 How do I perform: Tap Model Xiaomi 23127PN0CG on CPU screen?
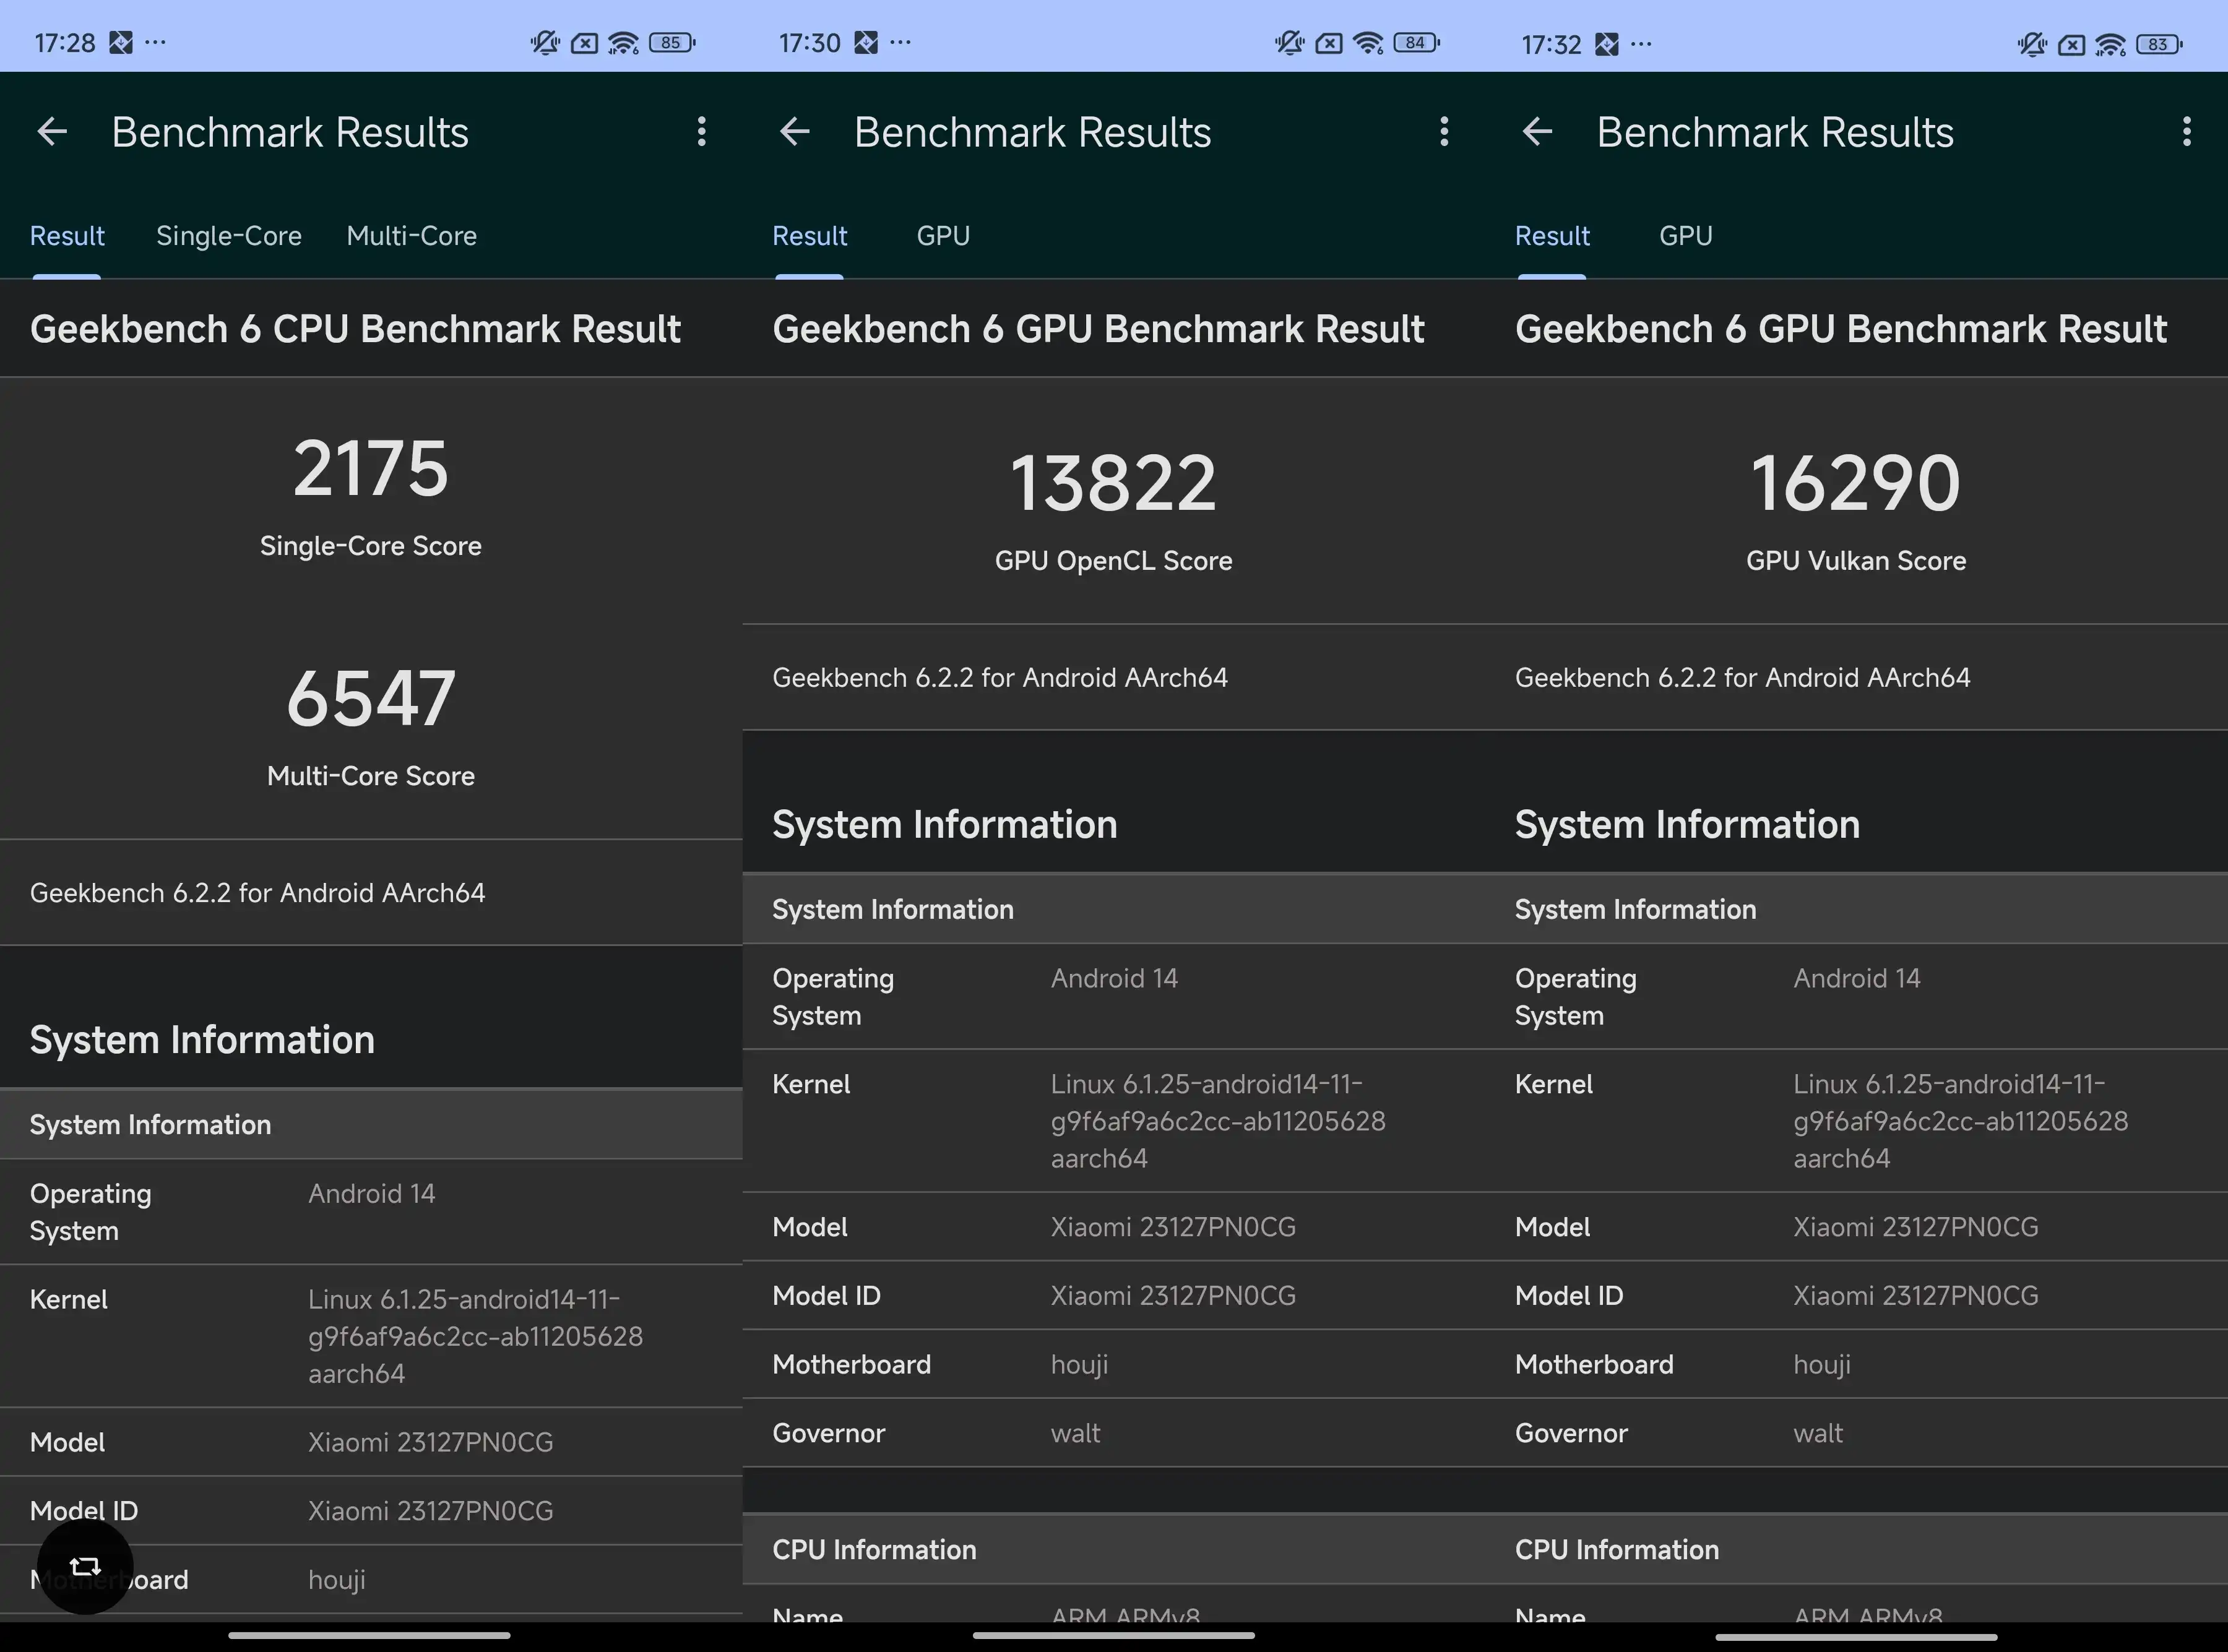click(431, 1443)
